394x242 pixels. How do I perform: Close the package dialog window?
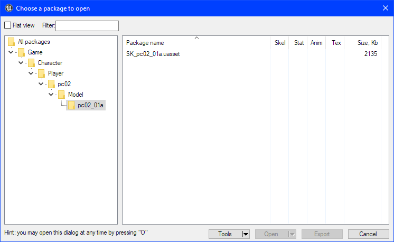tap(386, 8)
